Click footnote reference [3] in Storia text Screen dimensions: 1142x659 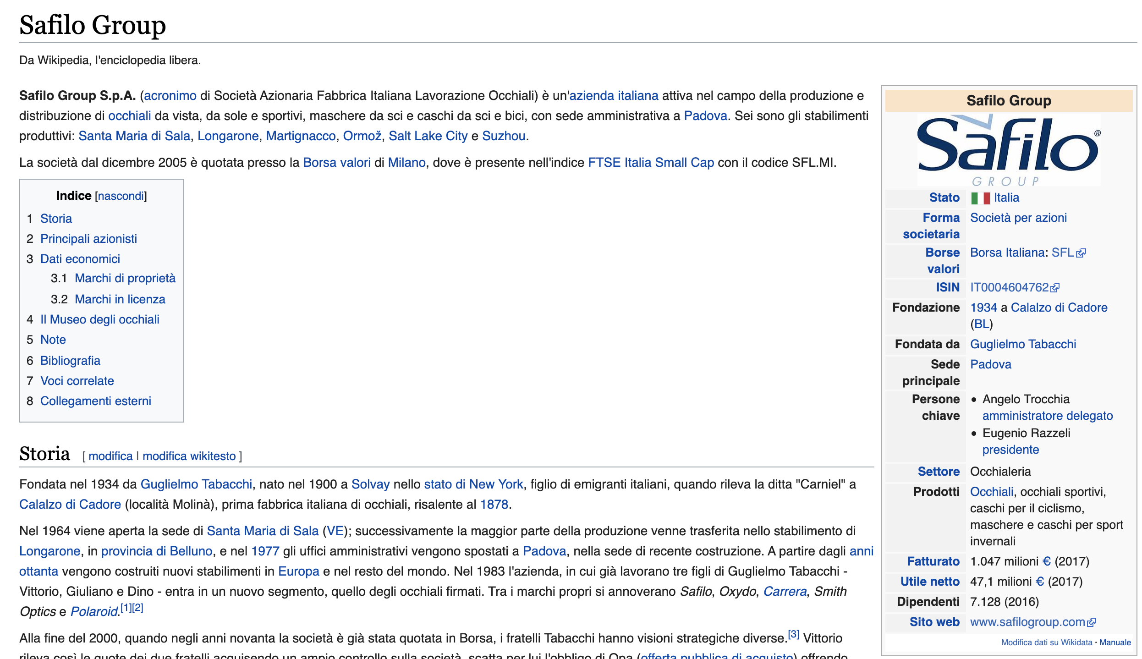point(793,634)
